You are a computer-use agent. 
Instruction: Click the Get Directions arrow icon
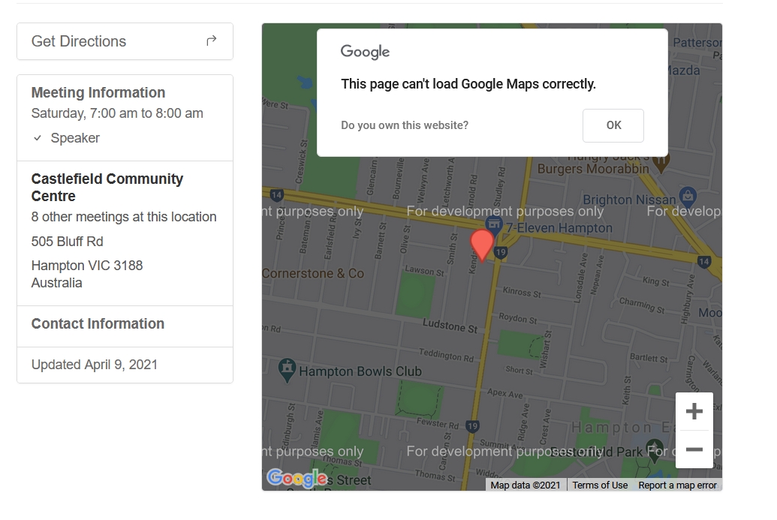212,41
